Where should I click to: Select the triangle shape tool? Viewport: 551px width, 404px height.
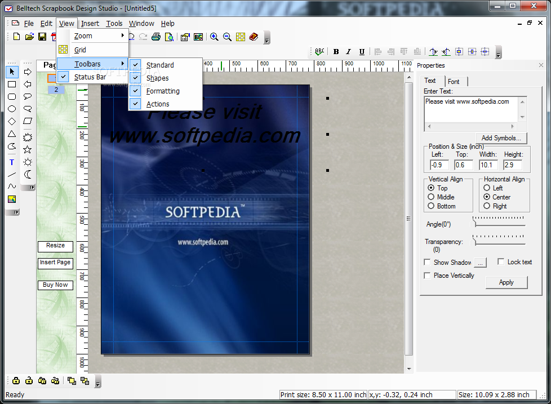(x=12, y=134)
